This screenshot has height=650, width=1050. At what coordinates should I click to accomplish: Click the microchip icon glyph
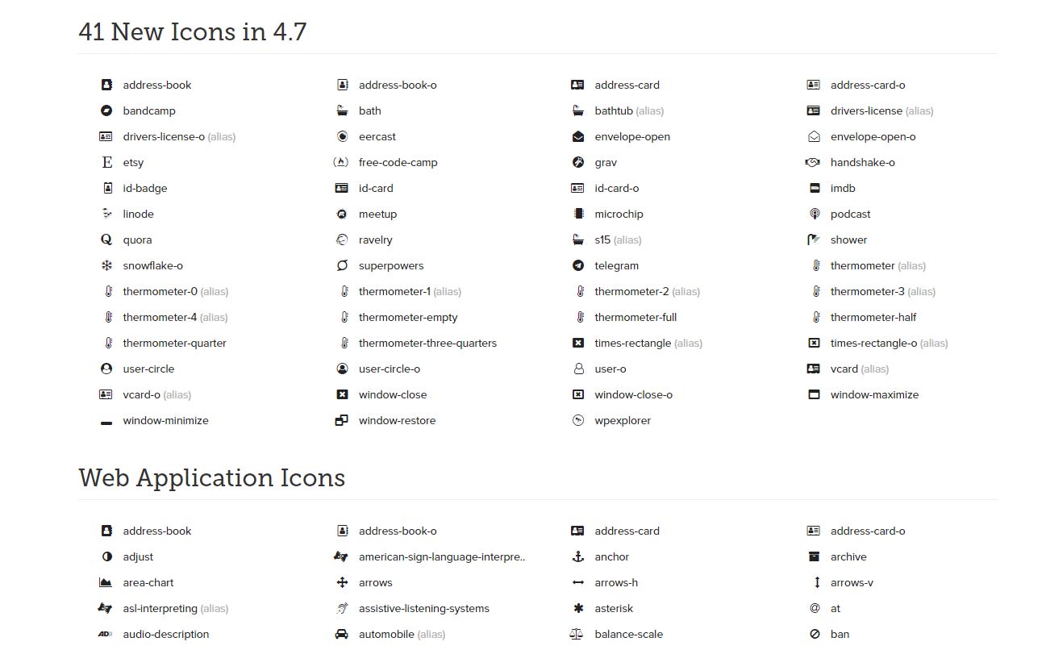pos(577,214)
